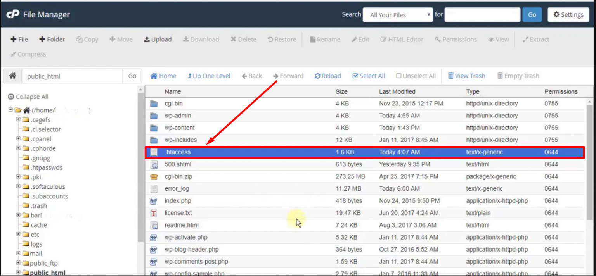
Task: Toggle the Collapse All tree control
Action: pyautogui.click(x=28, y=97)
